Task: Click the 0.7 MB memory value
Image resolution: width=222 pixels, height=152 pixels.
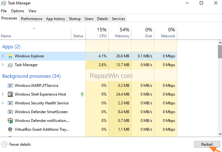Action: coord(124,121)
